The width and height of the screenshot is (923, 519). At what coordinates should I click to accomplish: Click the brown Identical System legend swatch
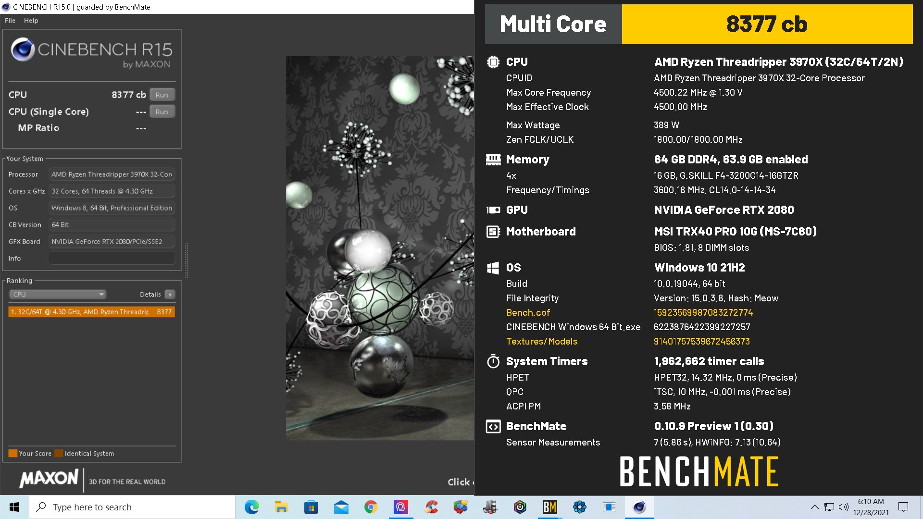click(59, 453)
